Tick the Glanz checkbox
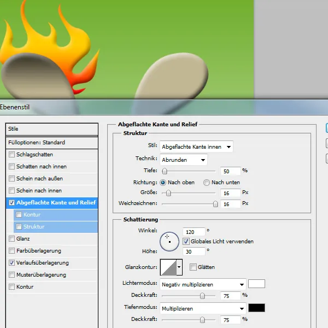Viewport: 328px width, 328px height. point(11,239)
